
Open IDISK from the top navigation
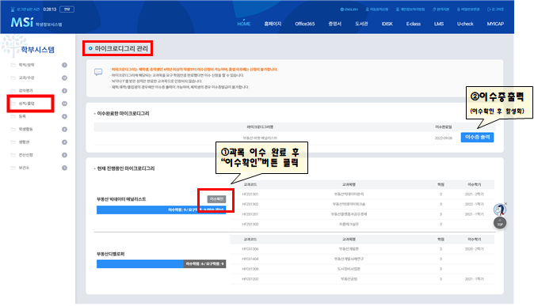[387, 24]
